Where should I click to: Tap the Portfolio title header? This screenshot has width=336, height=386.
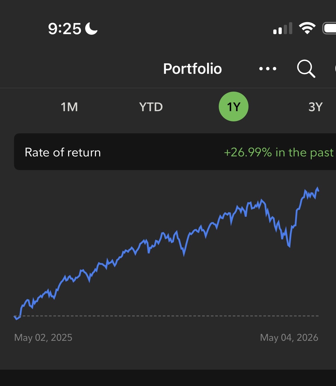(192, 69)
